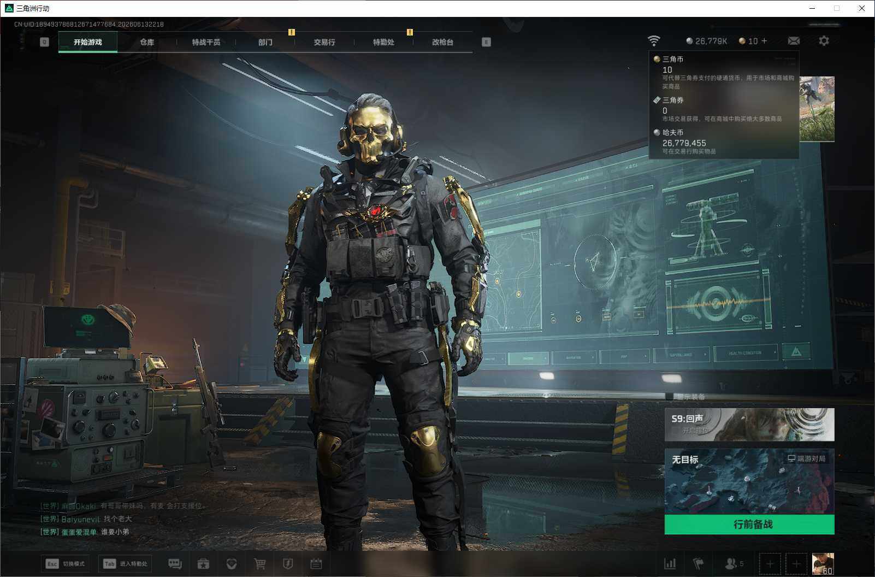Minimize the 三角洲行动 window
875x577 pixels.
812,8
